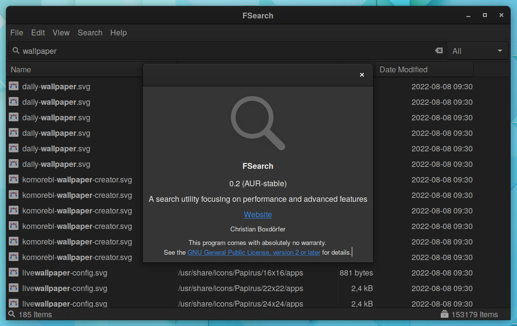Close the About dialog with its X button

(362, 75)
